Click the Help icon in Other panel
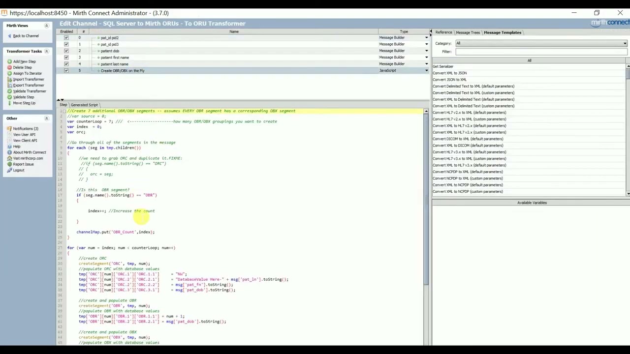Screen dimensions: 630x354 [x=9, y=147]
